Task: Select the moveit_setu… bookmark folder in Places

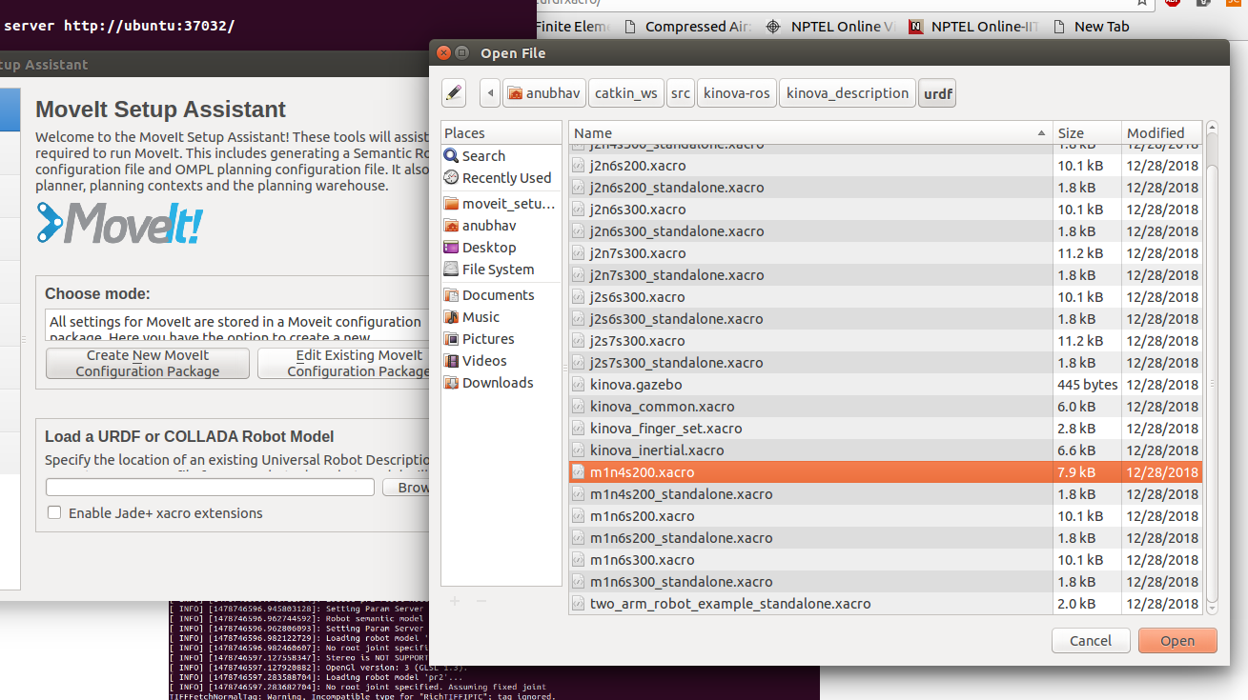Action: 499,204
